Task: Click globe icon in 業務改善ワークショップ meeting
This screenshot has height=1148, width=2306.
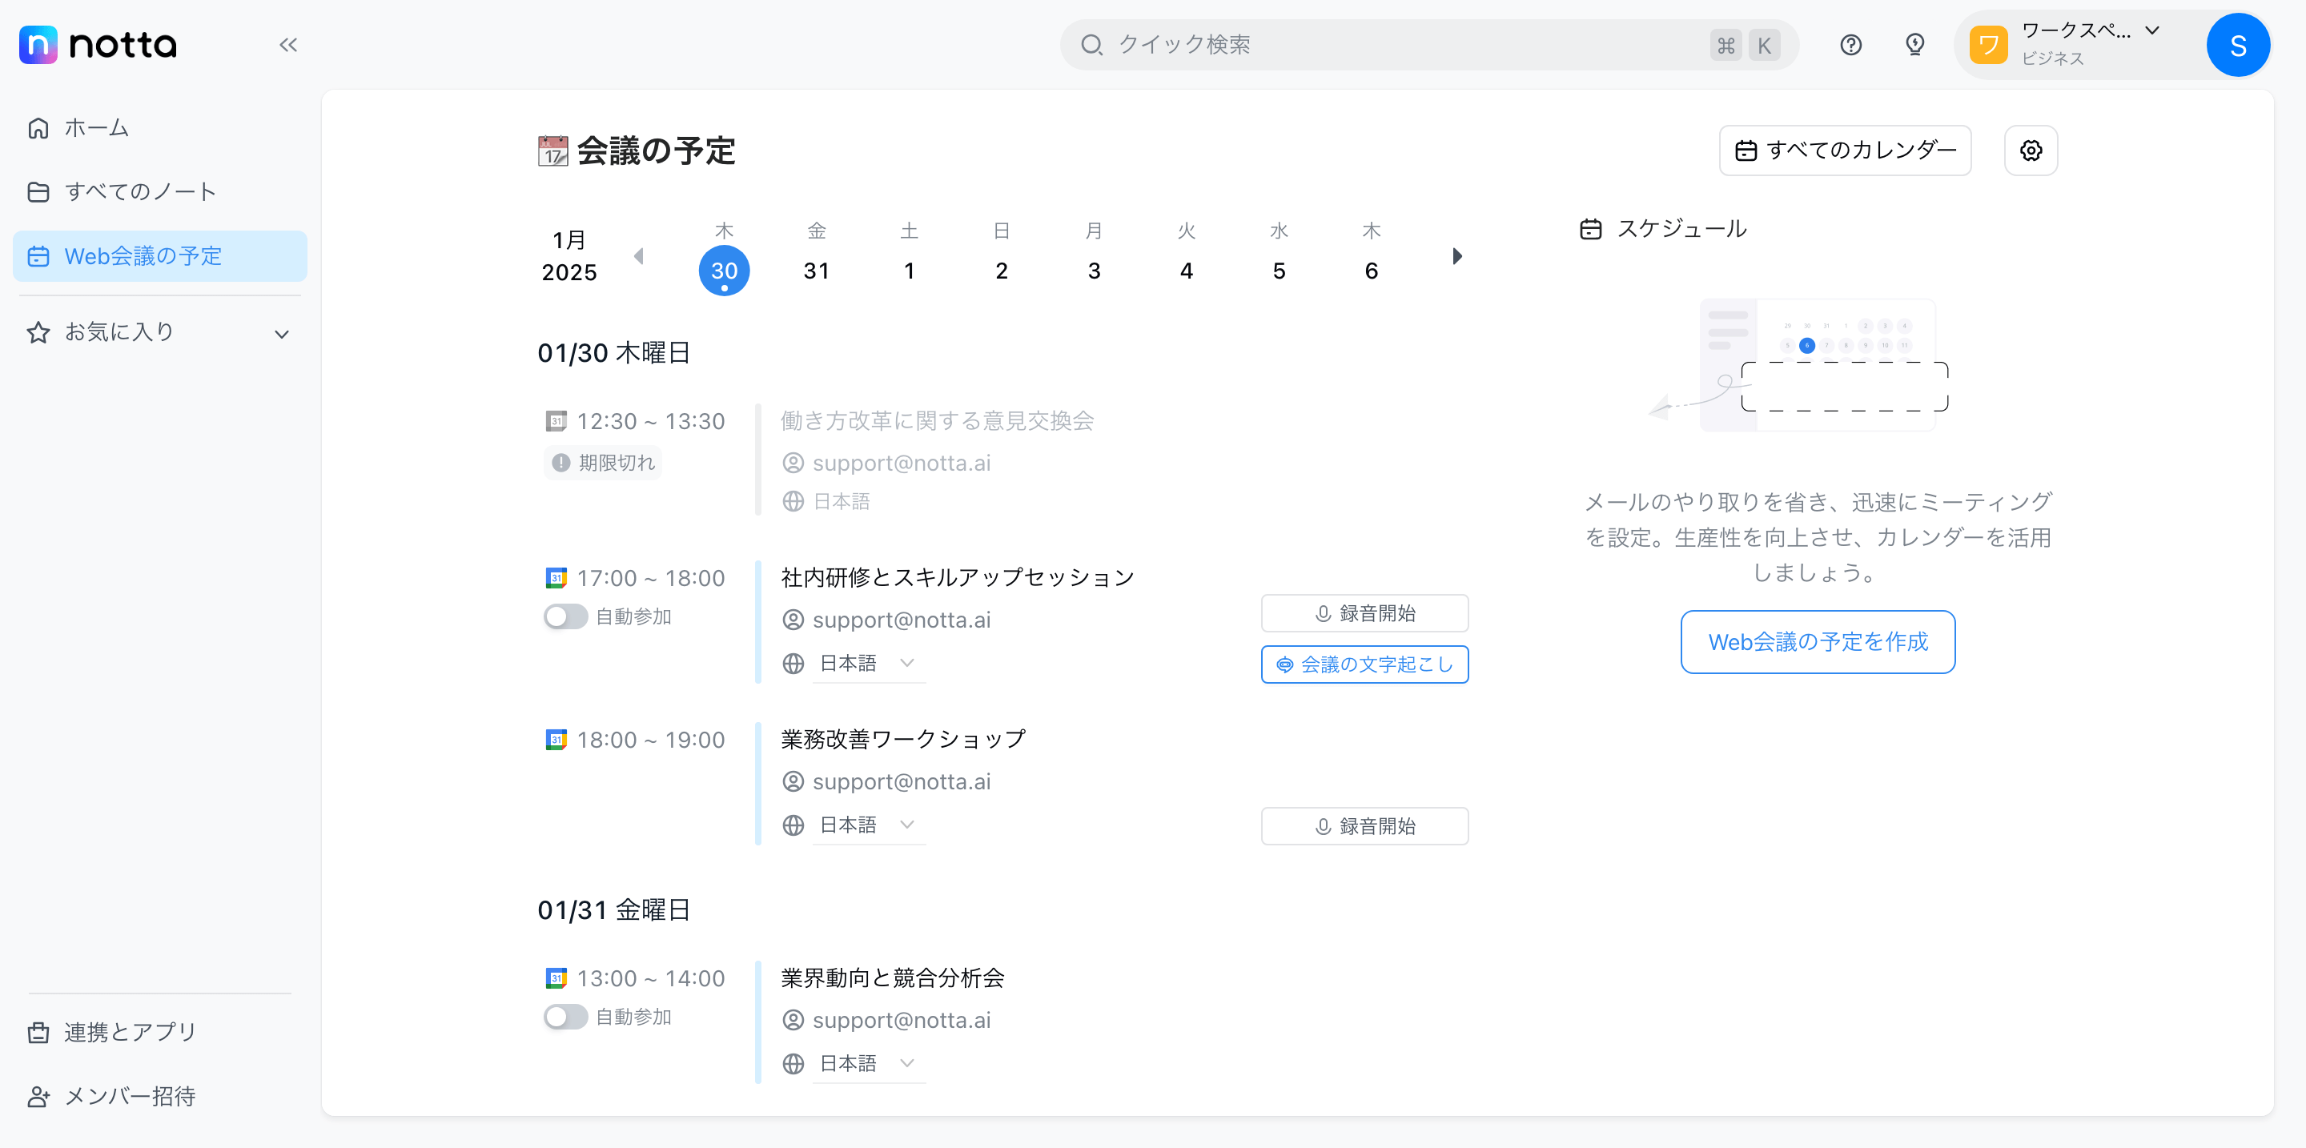Action: 793,825
